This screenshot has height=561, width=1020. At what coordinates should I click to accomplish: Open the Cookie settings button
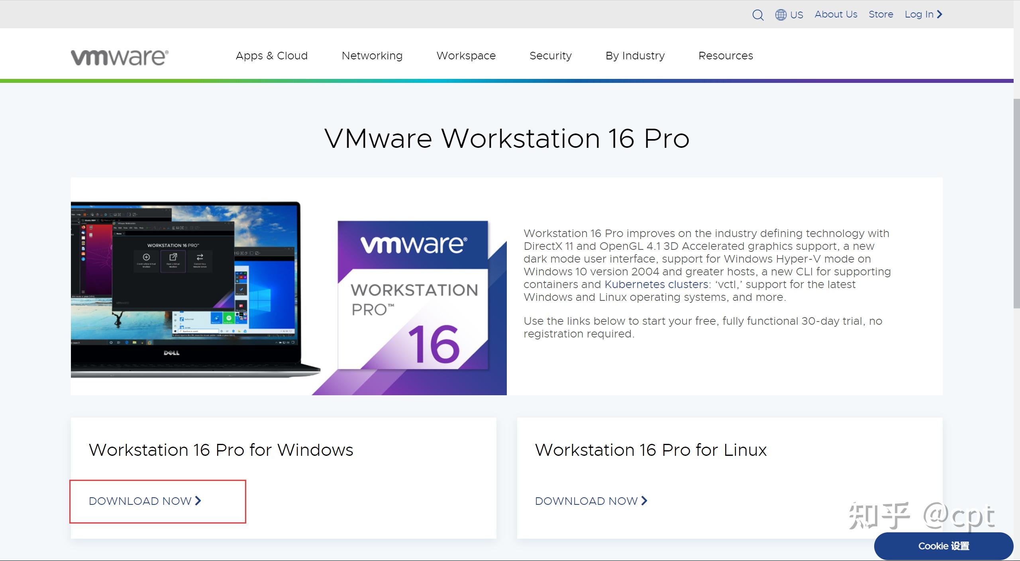click(x=943, y=546)
